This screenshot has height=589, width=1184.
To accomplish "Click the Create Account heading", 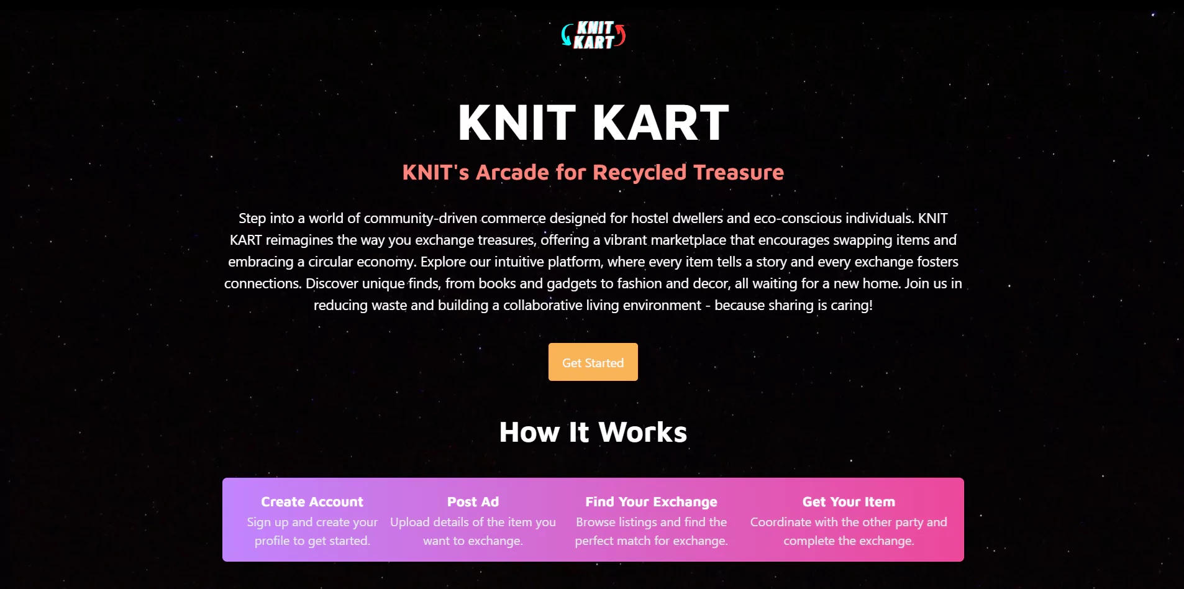I will [x=312, y=501].
